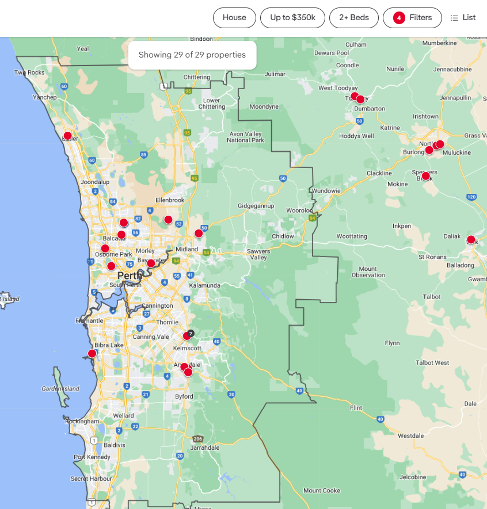Click the coastal marker west of Bibra Lake
Viewport: 487px width, 509px height.
[x=92, y=353]
